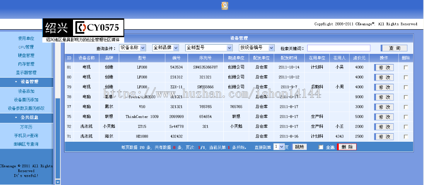The width and height of the screenshot is (424, 185).
Task: Click 修改 for device ID 72
Action: pyautogui.click(x=384, y=127)
